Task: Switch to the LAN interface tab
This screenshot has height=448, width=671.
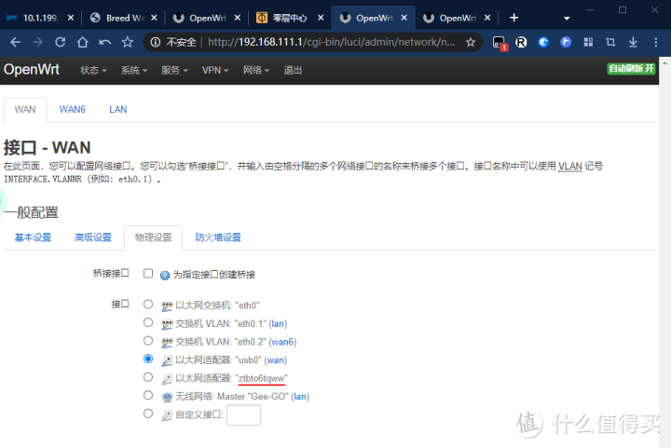Action: (x=118, y=109)
